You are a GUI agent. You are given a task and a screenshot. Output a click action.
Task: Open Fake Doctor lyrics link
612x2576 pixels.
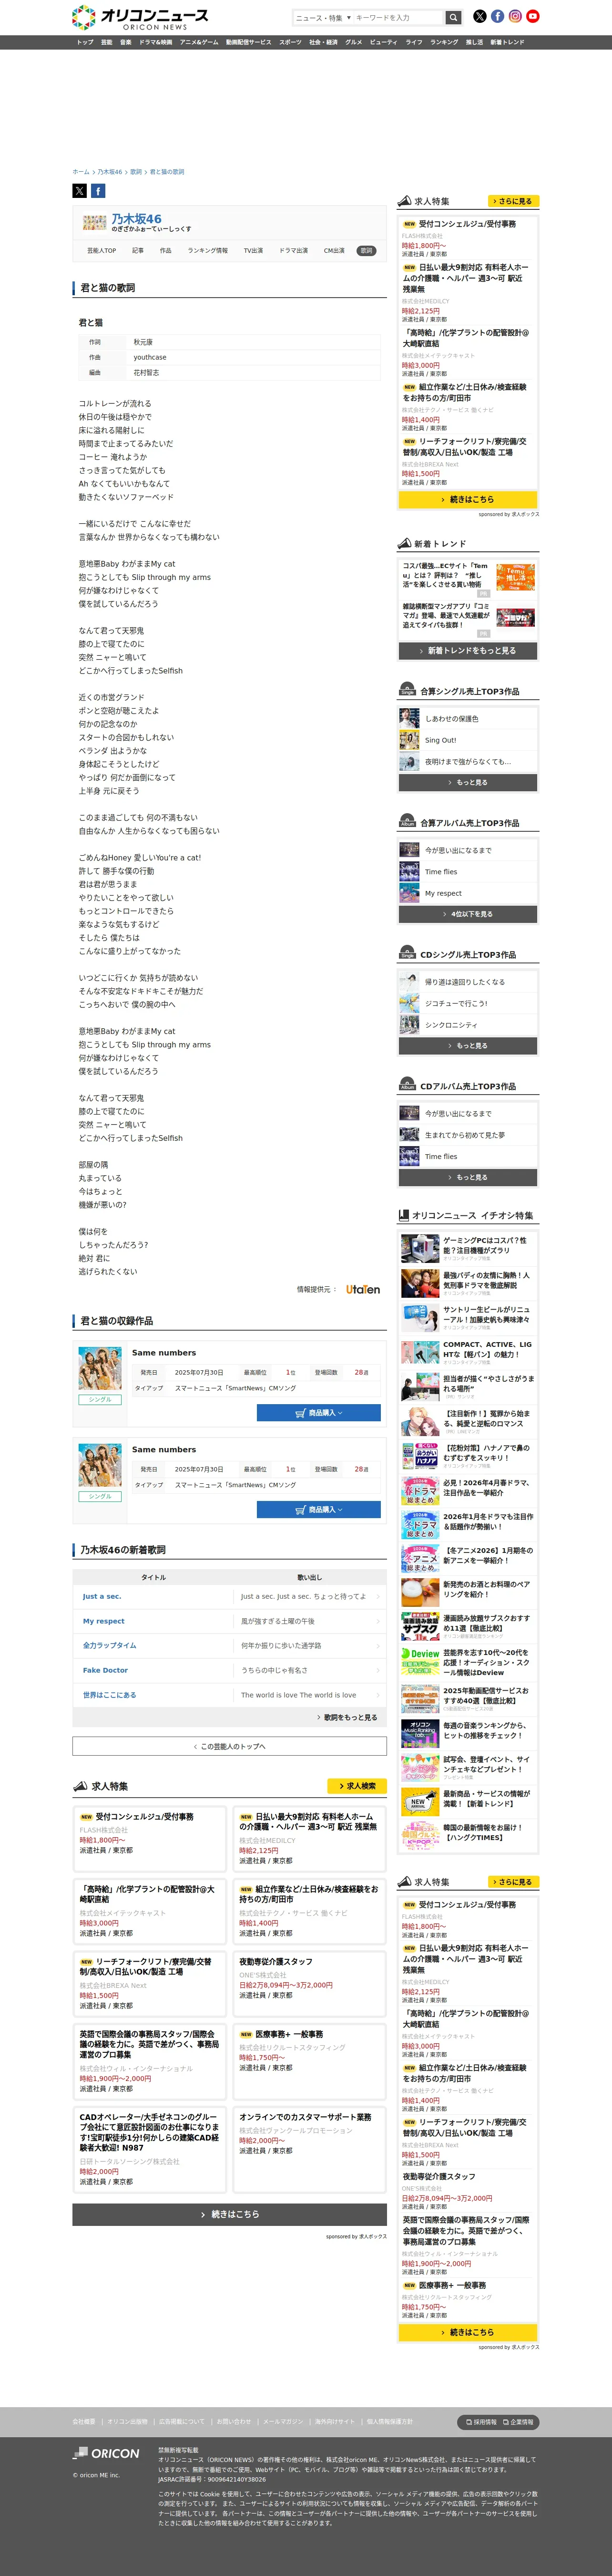coord(105,1670)
